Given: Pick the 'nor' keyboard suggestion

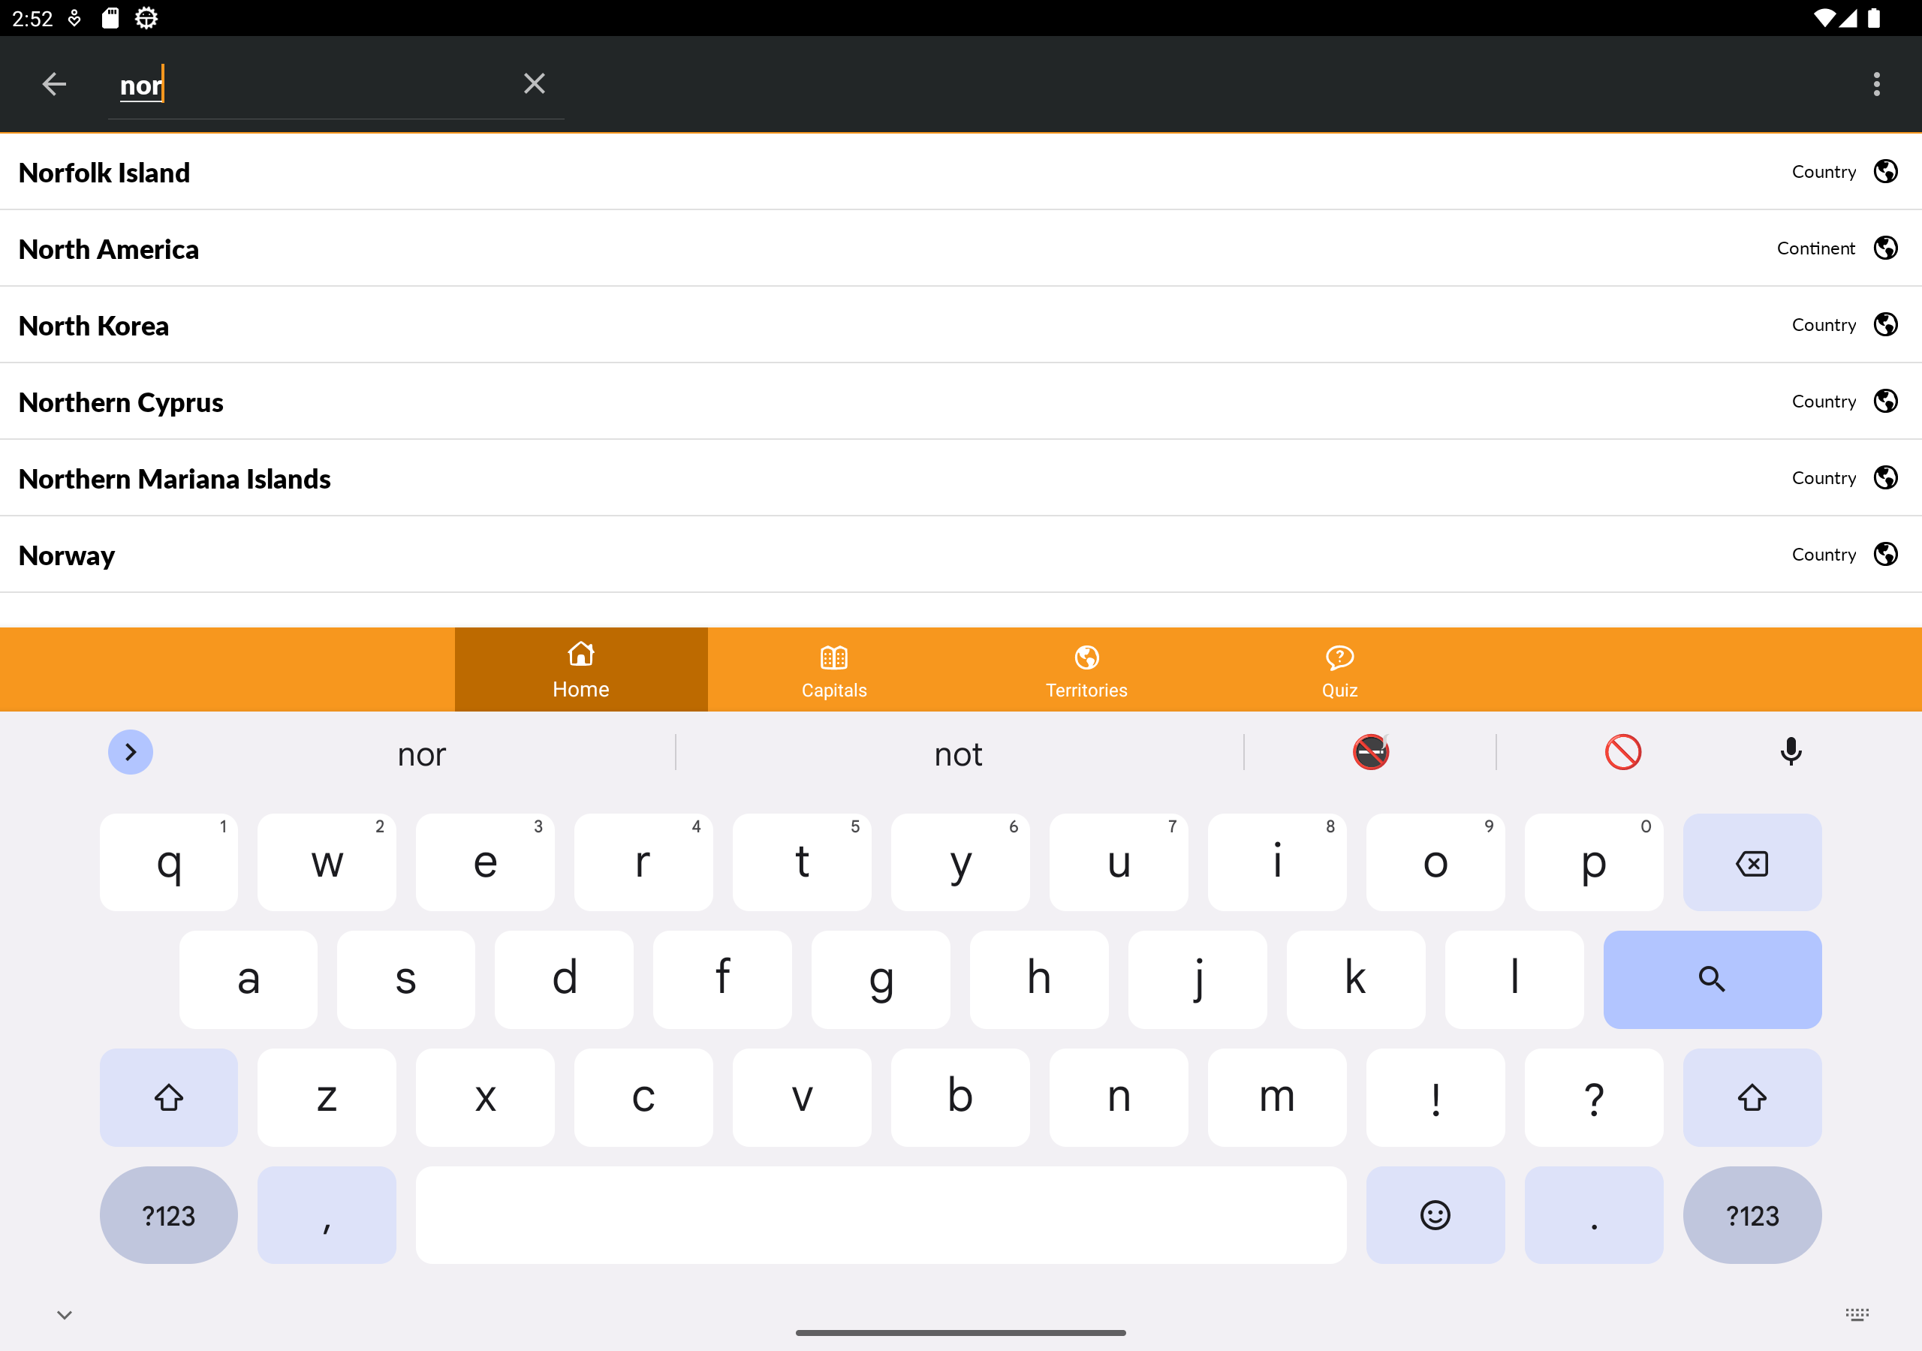Looking at the screenshot, I should tap(422, 754).
